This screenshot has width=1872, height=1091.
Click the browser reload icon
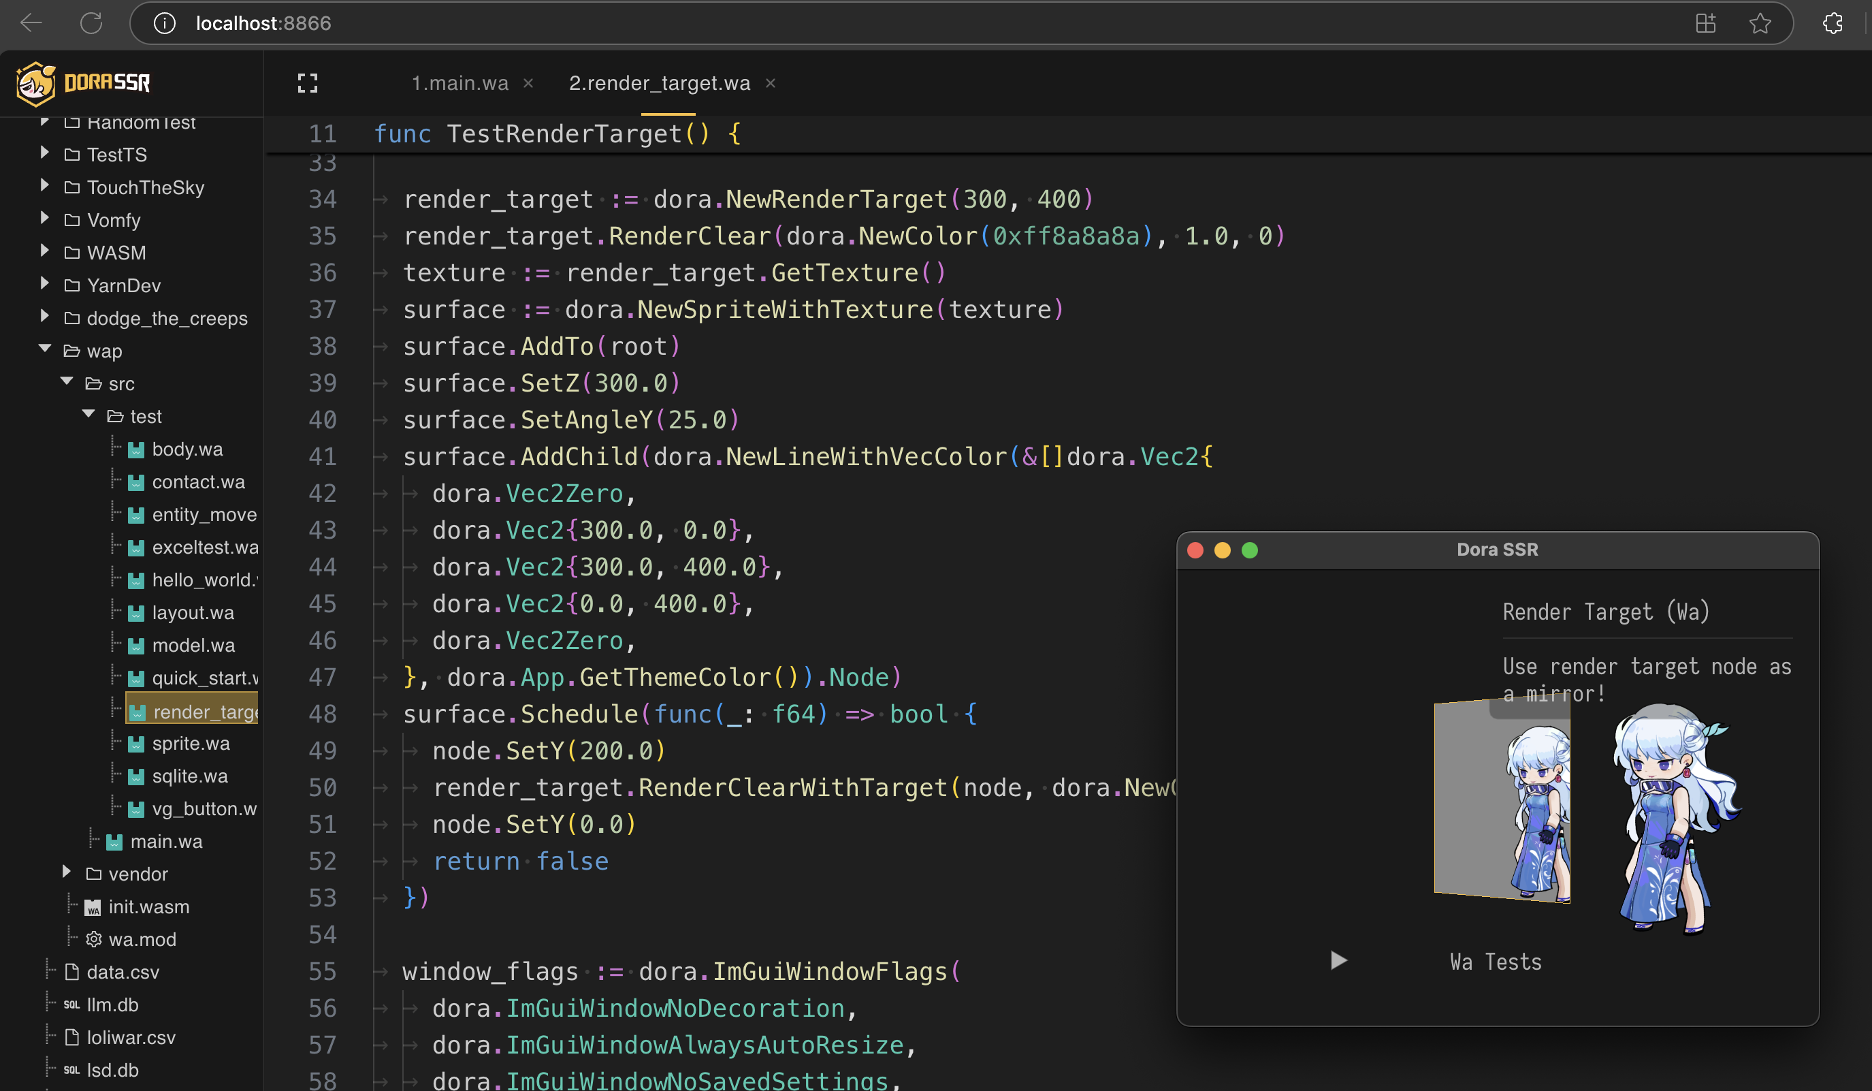tap(91, 23)
